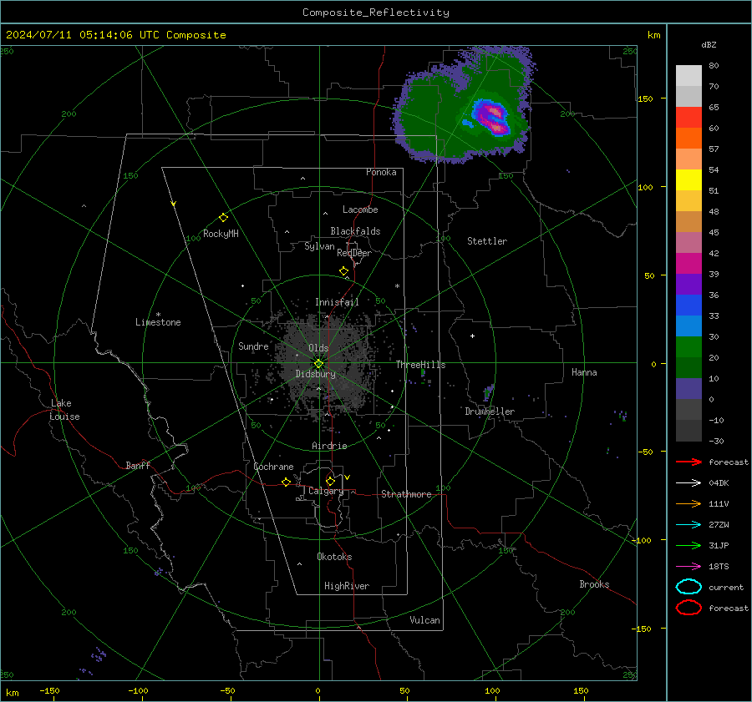This screenshot has width=752, height=702.
Task: Click the yellow diamond marker near Cochrane
Action: click(x=286, y=482)
